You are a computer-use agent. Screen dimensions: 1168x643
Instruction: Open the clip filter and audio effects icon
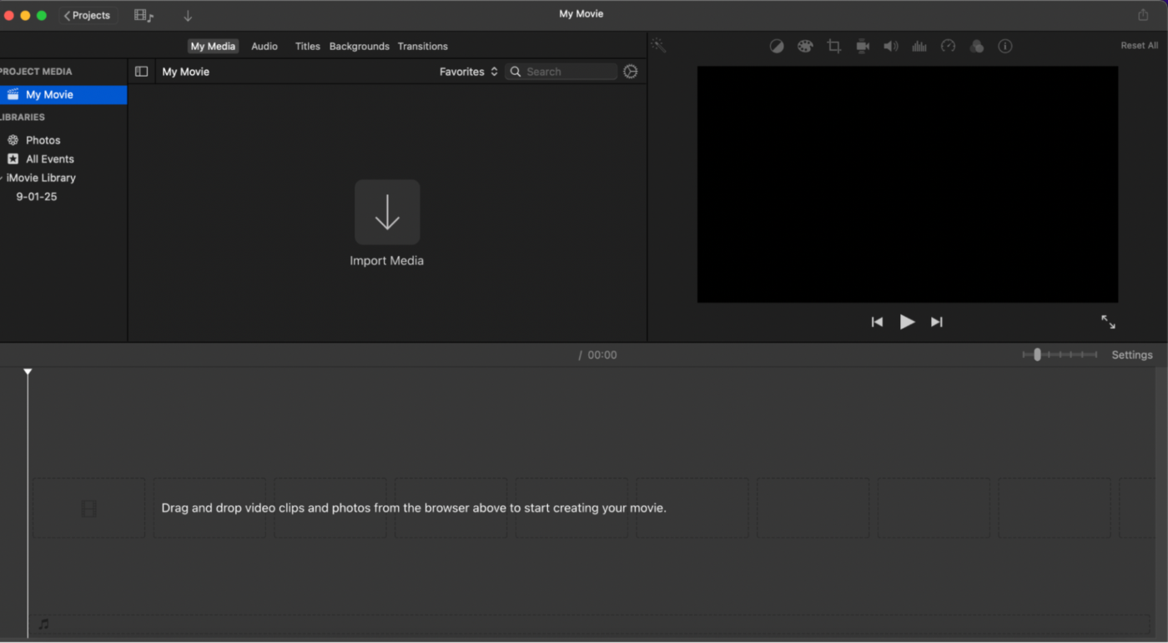pos(977,47)
